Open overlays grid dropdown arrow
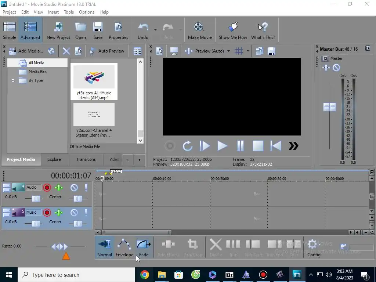The image size is (376, 282). pyautogui.click(x=248, y=51)
